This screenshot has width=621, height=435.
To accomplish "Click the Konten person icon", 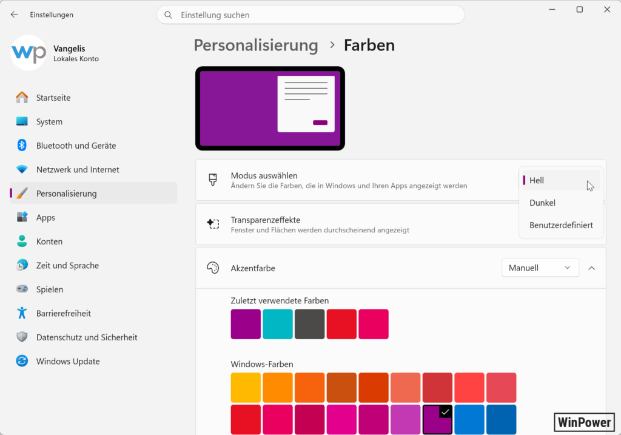I will click(x=22, y=241).
